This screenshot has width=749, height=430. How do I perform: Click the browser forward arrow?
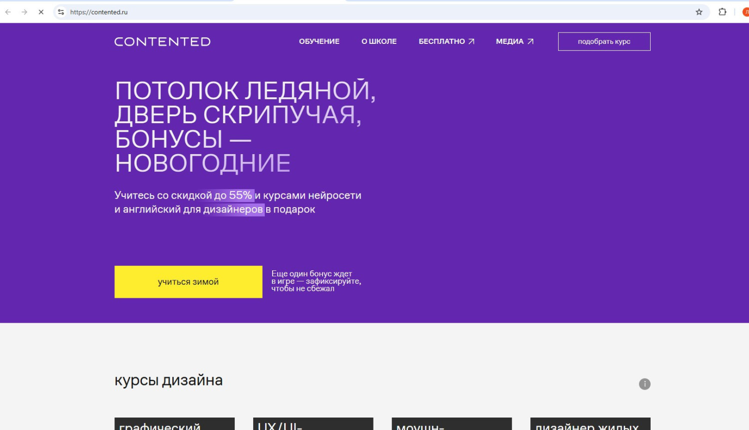pos(24,12)
